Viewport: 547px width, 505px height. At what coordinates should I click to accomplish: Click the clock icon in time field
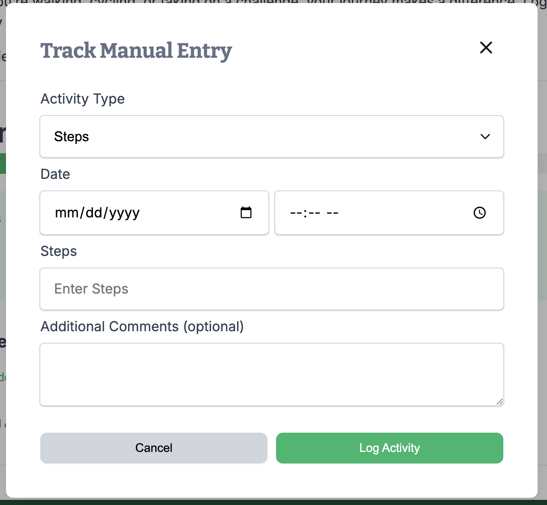479,213
